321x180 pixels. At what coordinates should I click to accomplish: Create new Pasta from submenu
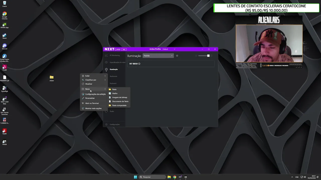[x=119, y=89]
